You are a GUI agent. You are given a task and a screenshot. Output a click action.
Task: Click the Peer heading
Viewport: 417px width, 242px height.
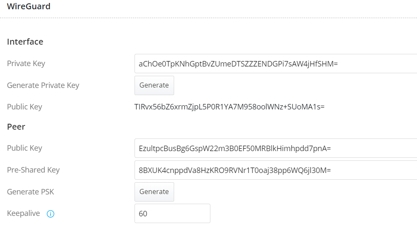click(16, 127)
